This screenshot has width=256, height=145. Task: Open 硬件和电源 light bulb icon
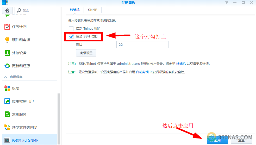pos(7,40)
